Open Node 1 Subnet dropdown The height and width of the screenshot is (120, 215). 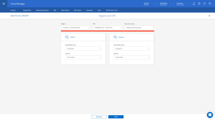tap(83, 57)
